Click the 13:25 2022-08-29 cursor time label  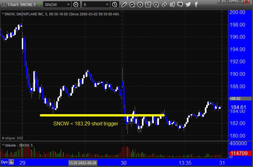[x=83, y=163]
